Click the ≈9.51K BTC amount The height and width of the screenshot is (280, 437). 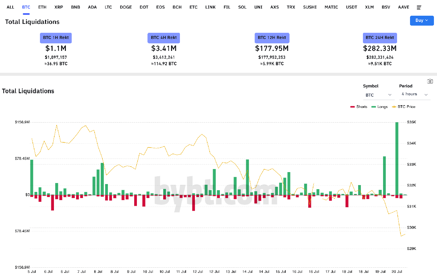[x=380, y=64]
